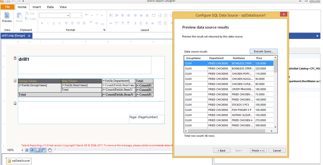Click Align to Grid layout icon
Screen dimensions: 323x165
coord(111,15)
